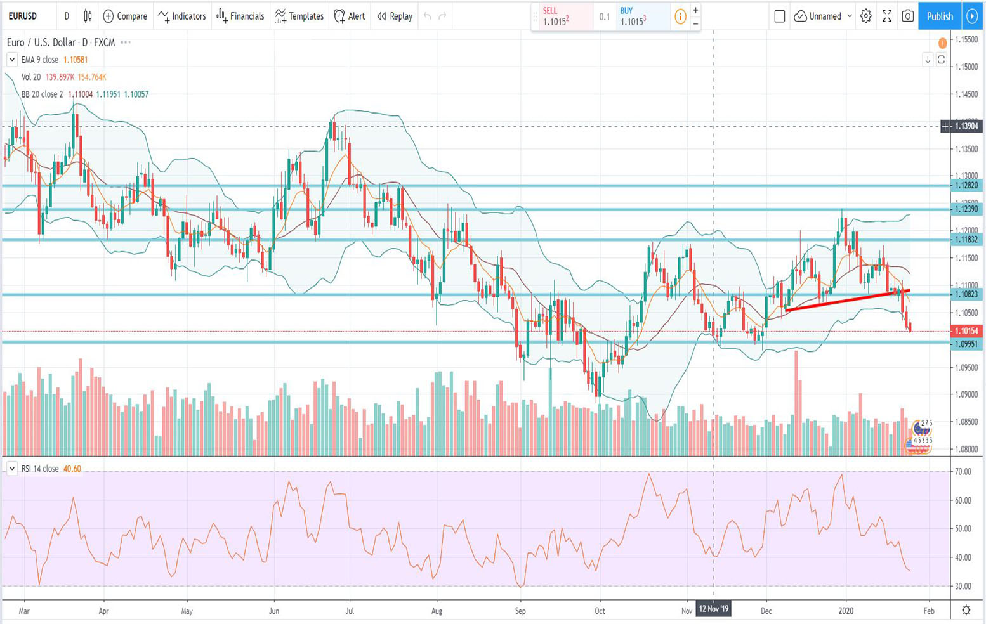
Task: Open the Publish options arrow
Action: pos(973,16)
